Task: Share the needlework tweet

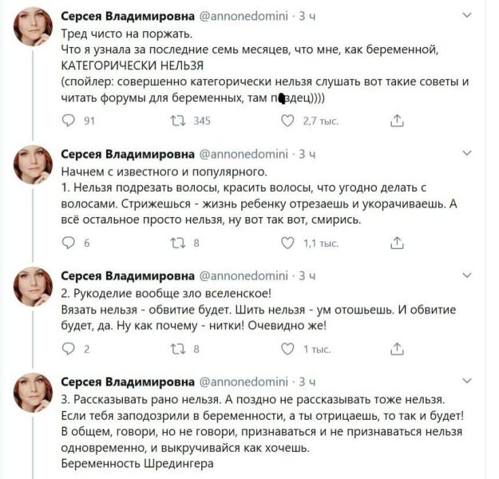Action: pyautogui.click(x=397, y=349)
